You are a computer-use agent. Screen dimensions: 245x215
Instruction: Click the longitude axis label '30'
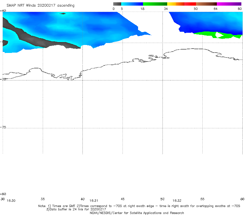tap(3, 199)
